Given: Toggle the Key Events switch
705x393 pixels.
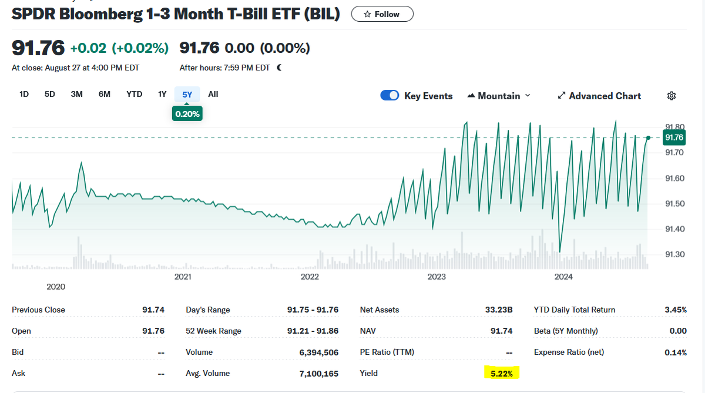Looking at the screenshot, I should 390,96.
